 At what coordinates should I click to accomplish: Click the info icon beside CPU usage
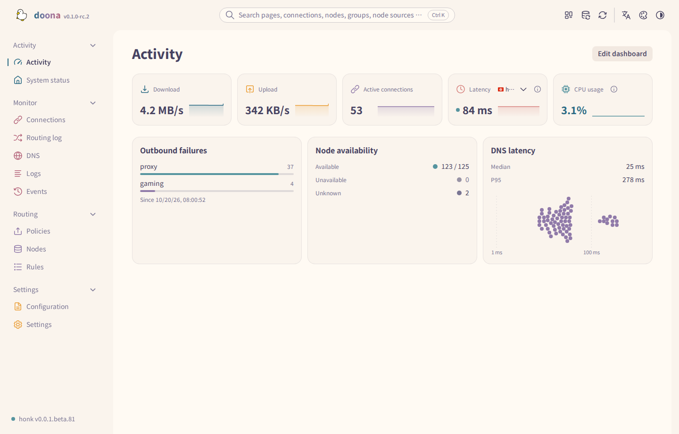click(614, 89)
